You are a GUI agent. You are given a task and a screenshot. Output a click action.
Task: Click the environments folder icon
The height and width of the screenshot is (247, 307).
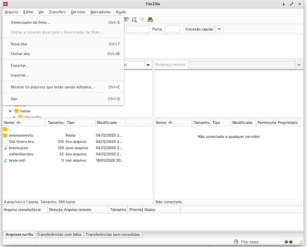pos(5,135)
